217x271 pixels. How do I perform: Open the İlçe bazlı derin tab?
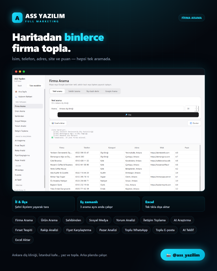(x=93, y=91)
